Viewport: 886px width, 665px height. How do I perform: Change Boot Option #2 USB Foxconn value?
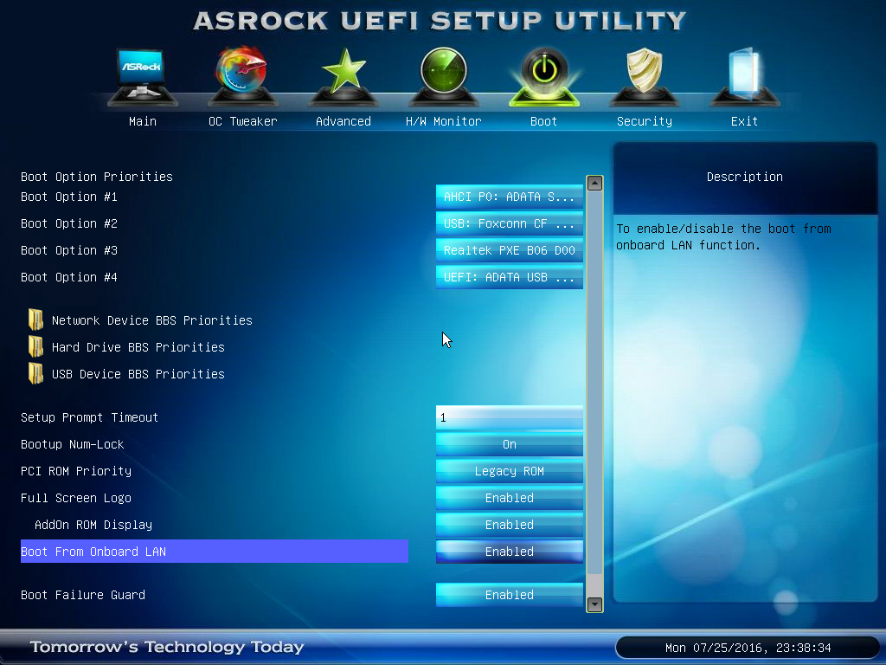point(509,223)
